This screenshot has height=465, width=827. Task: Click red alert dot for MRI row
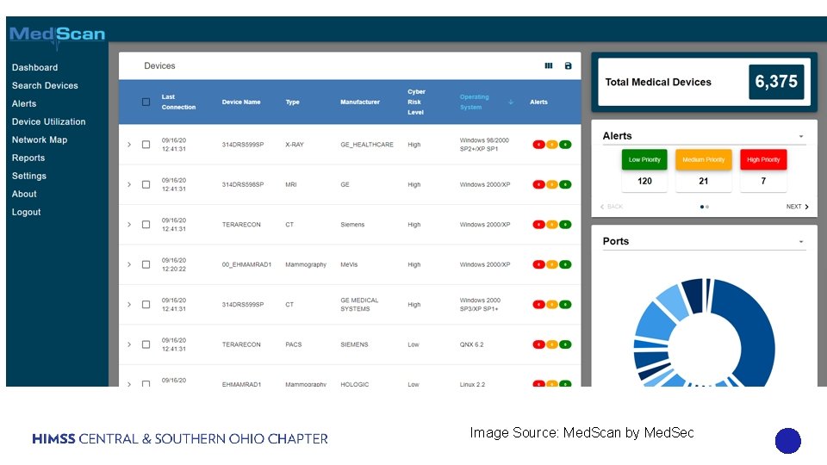538,184
